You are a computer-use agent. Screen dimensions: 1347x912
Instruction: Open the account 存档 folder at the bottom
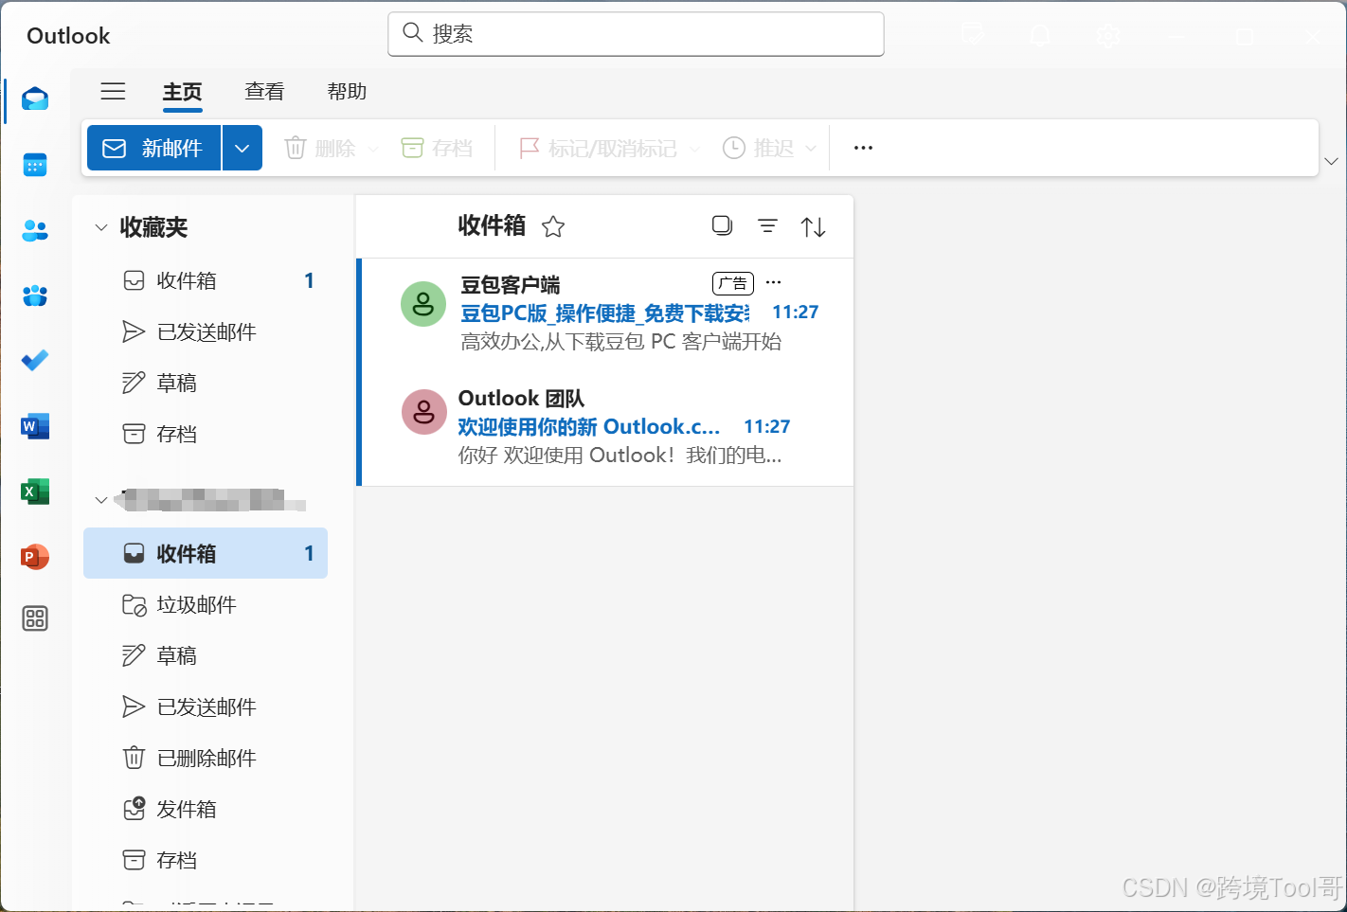pos(206,860)
